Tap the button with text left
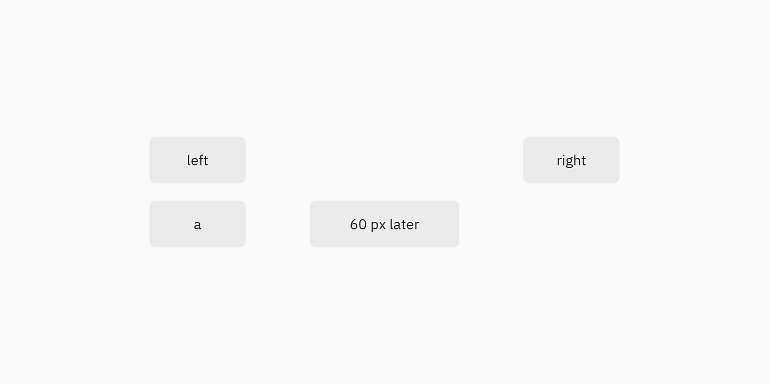This screenshot has height=384, width=769. (198, 160)
